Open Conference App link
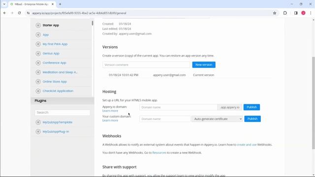The width and height of the screenshot is (315, 177). point(54,63)
